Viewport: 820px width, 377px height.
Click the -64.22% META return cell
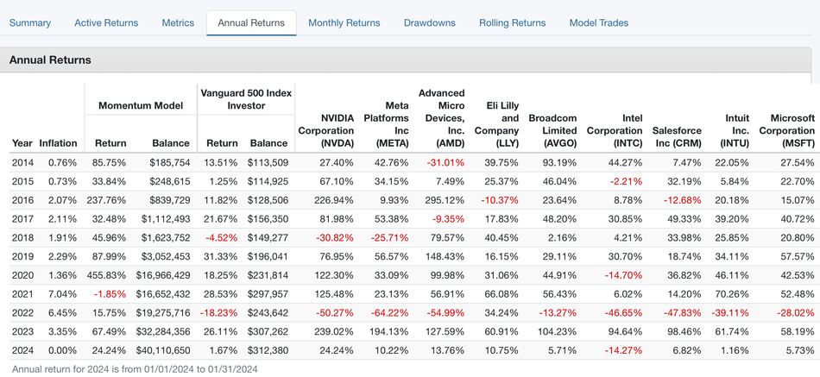(389, 313)
